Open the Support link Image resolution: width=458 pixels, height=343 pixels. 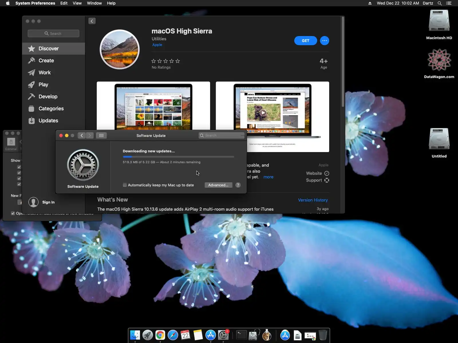coord(317,180)
